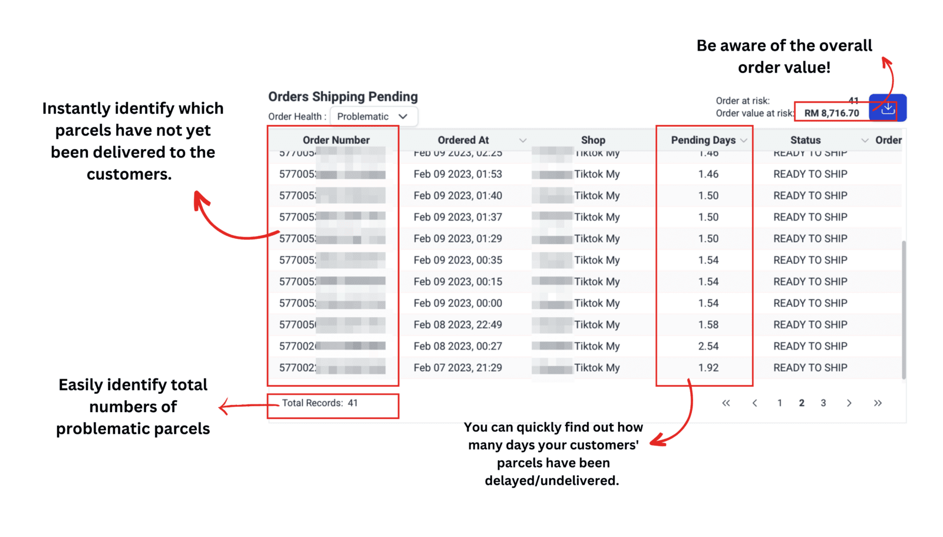The height and width of the screenshot is (537, 943).
Task: Go to next page arrow
Action: point(849,403)
